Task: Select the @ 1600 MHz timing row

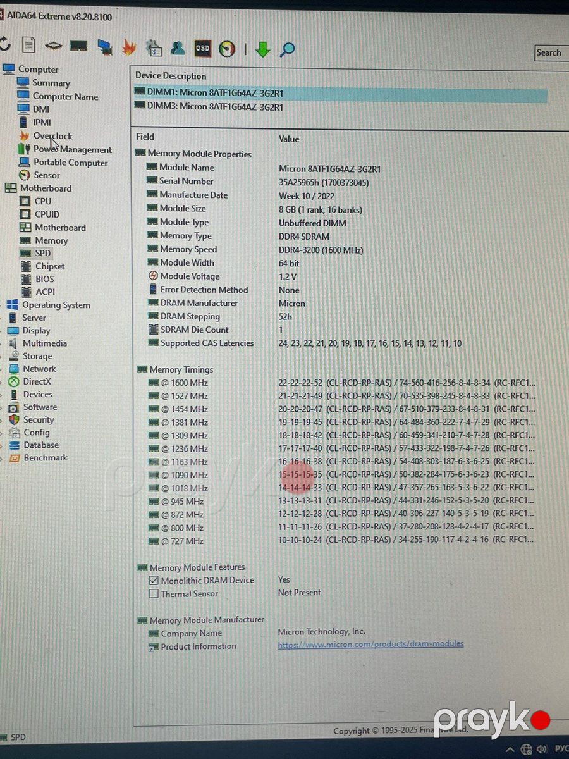Action: click(x=342, y=383)
